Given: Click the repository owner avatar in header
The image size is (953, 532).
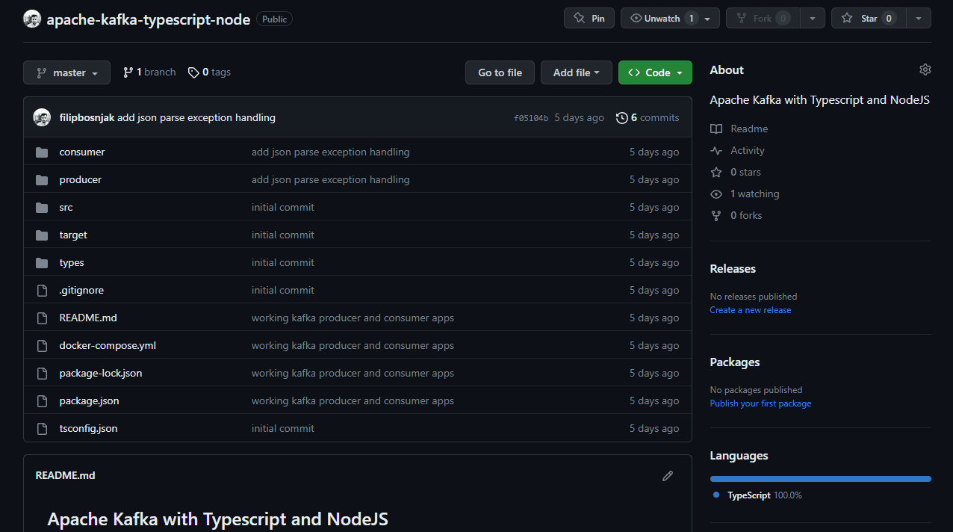Looking at the screenshot, I should (32, 19).
